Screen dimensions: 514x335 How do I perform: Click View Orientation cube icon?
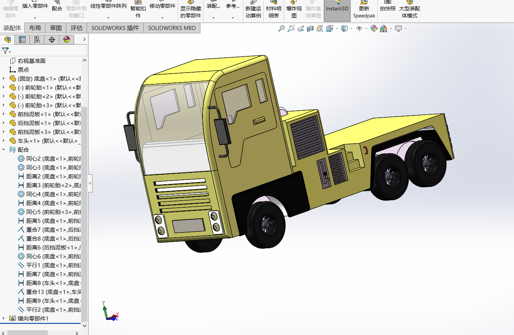tap(330, 29)
